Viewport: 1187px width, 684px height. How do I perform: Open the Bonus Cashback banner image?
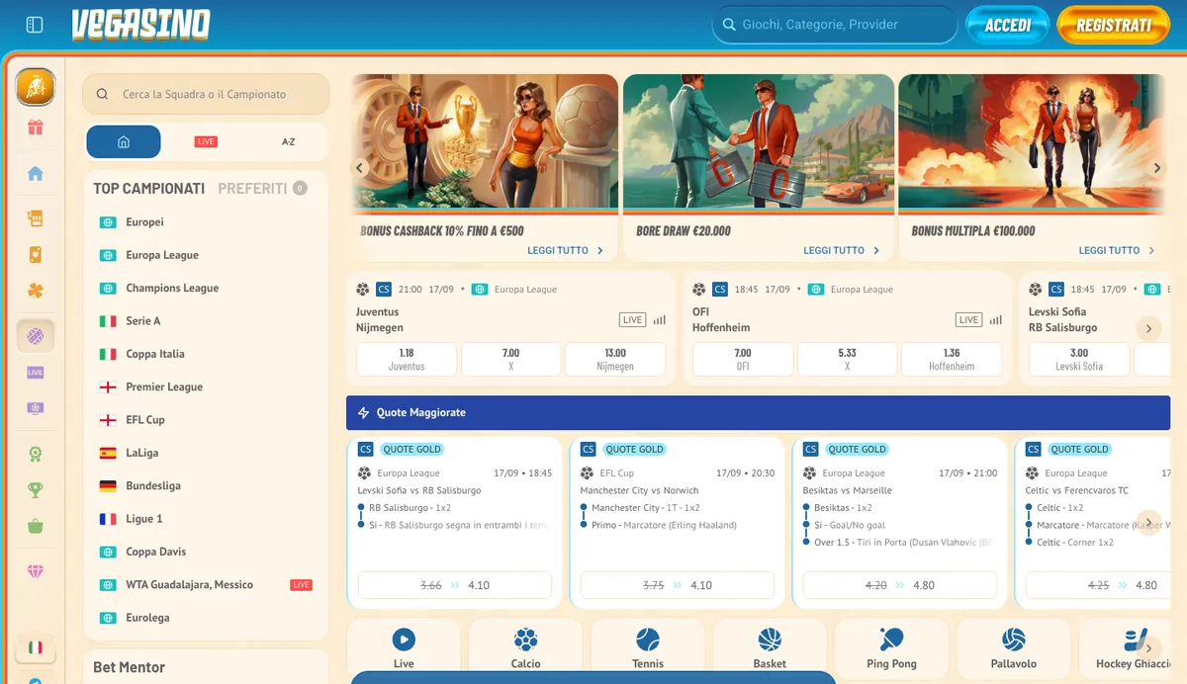coord(485,141)
